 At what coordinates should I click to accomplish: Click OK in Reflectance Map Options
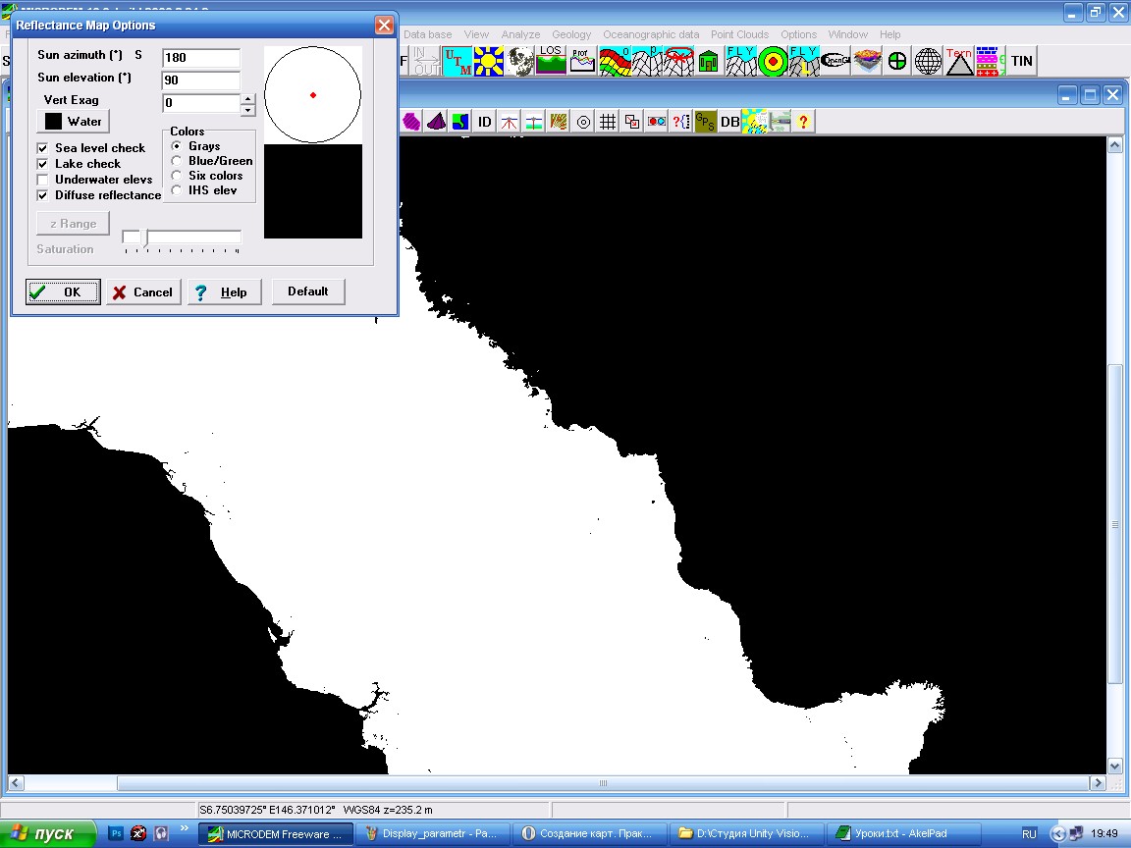pos(64,292)
